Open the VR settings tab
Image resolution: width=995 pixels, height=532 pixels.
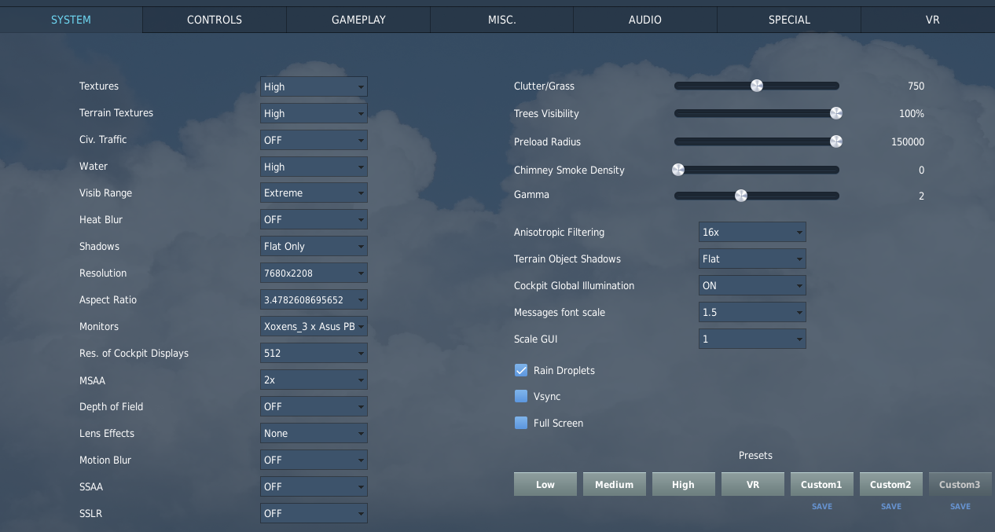coord(932,20)
